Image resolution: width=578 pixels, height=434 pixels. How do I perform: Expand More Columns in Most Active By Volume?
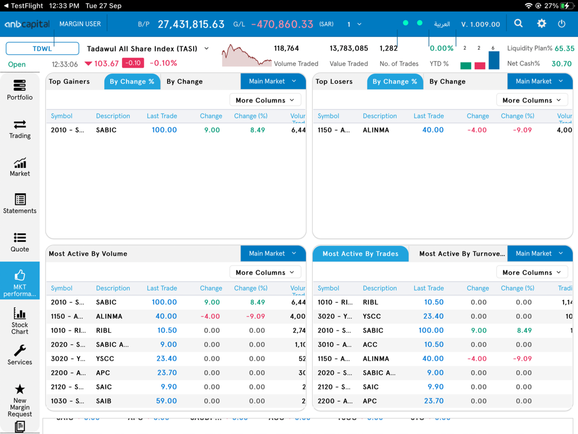265,273
